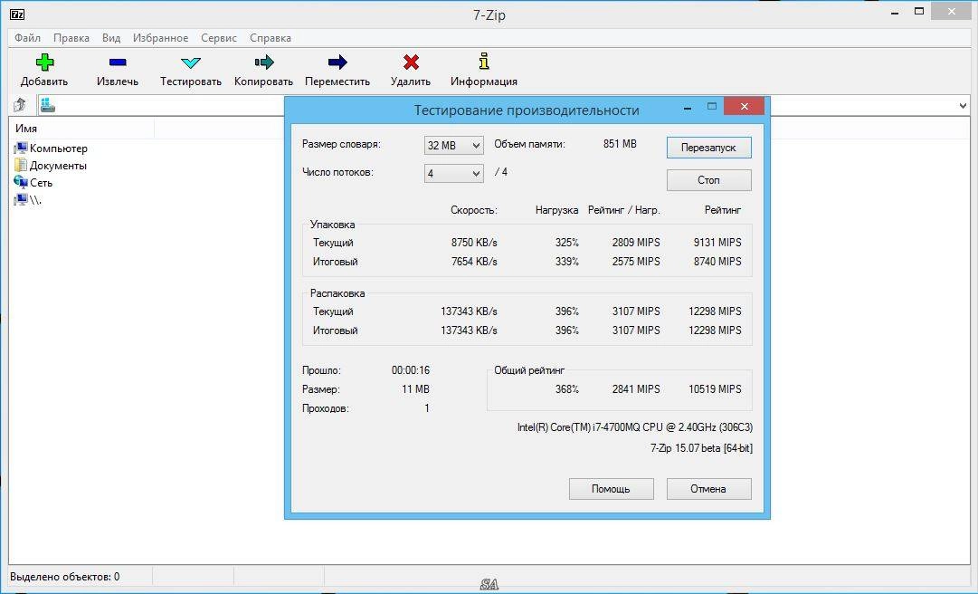Minimize the main 7-Zip window
This screenshot has width=978, height=594.
pos(895,13)
